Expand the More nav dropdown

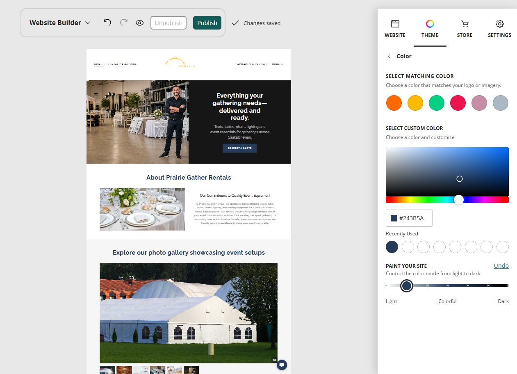(x=277, y=64)
